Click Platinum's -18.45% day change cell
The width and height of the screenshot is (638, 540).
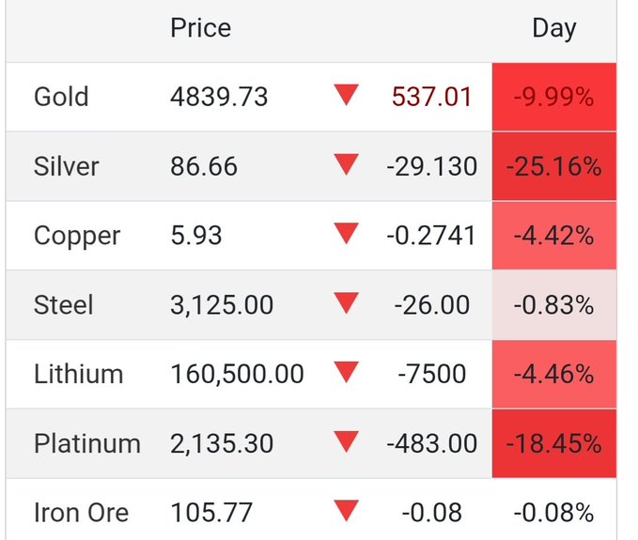pos(553,443)
